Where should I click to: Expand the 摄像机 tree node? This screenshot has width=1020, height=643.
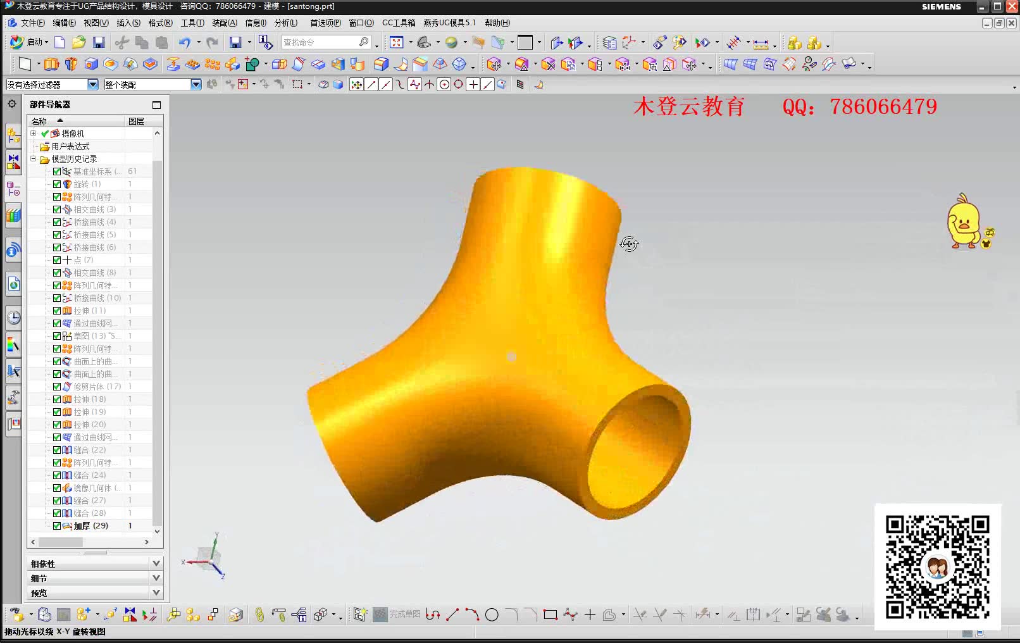(33, 134)
